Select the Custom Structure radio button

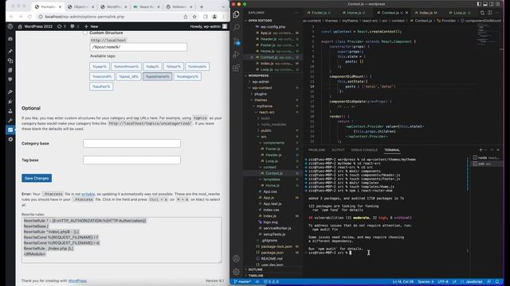[x=85, y=33]
